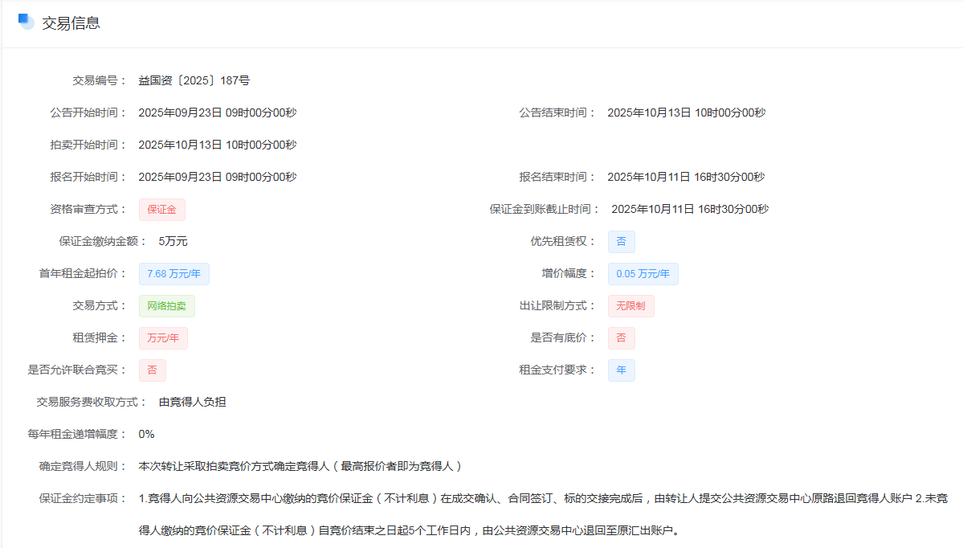Click the transaction number 益国资〔2025〕187号

(194, 80)
